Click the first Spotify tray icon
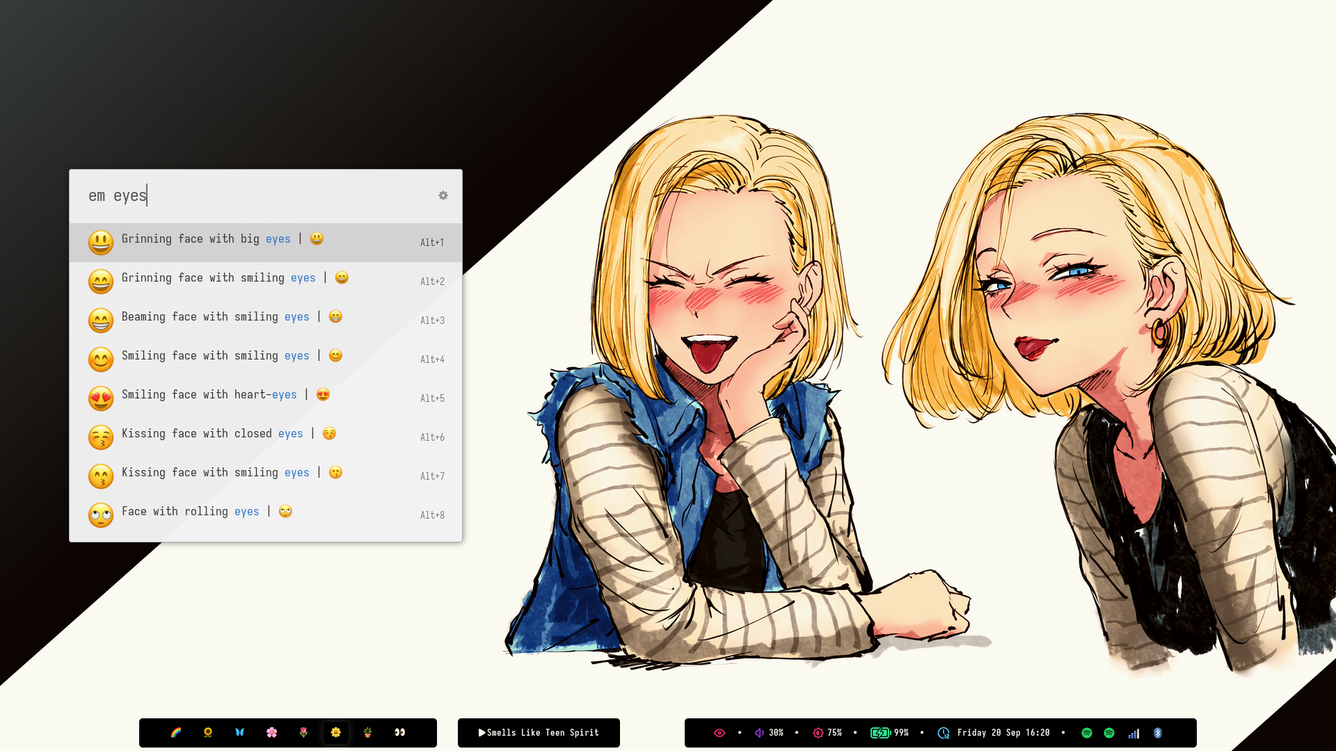Screen dimensions: 1336x751 [x=1087, y=733]
